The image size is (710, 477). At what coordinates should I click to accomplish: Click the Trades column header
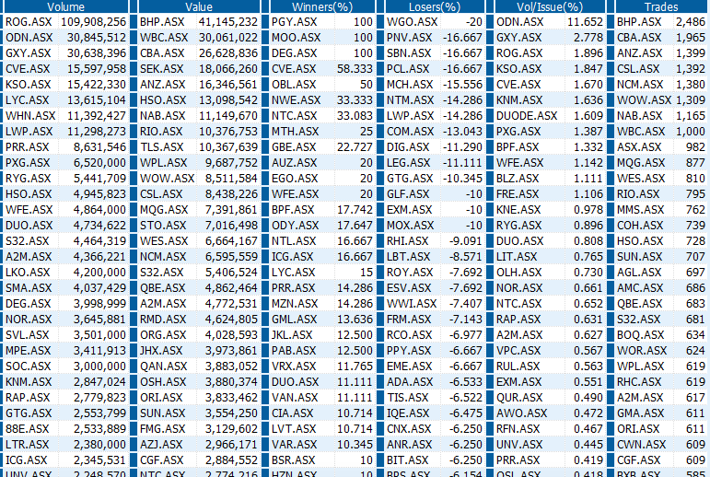pyautogui.click(x=661, y=6)
